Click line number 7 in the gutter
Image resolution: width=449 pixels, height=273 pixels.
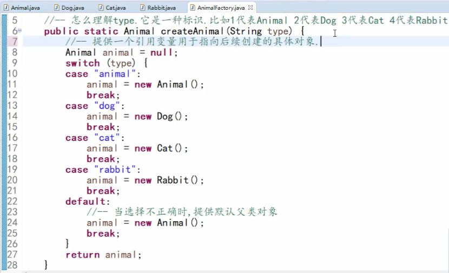click(x=14, y=42)
